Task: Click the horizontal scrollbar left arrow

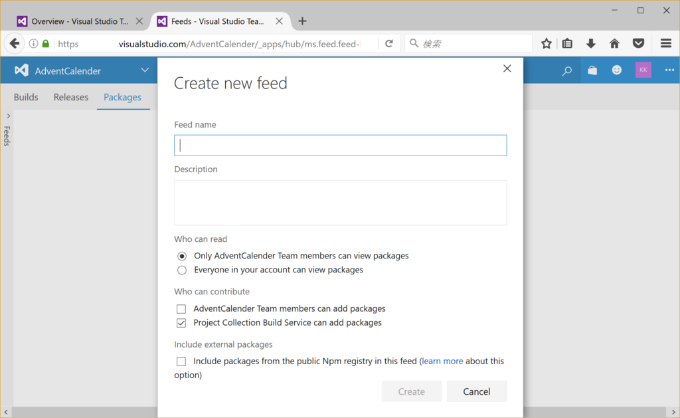Action: [x=5, y=412]
